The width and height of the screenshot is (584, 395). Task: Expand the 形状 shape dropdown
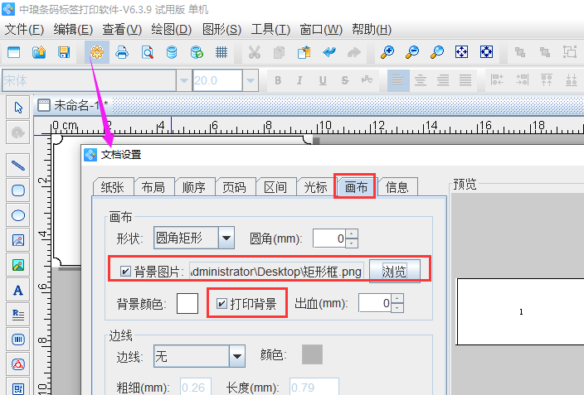click(226, 238)
